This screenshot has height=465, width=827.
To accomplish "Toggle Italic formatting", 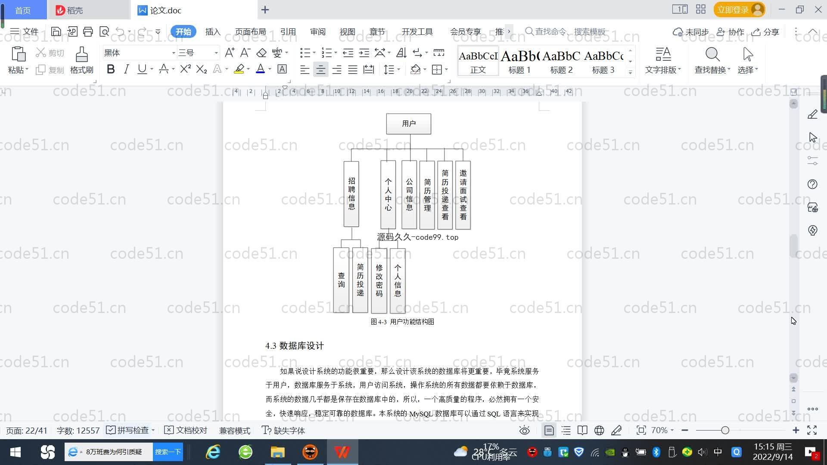I will 126,69.
